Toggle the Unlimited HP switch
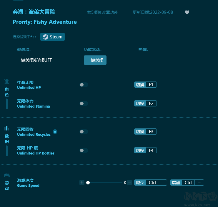This screenshot has height=207, width=218. [x=84, y=85]
